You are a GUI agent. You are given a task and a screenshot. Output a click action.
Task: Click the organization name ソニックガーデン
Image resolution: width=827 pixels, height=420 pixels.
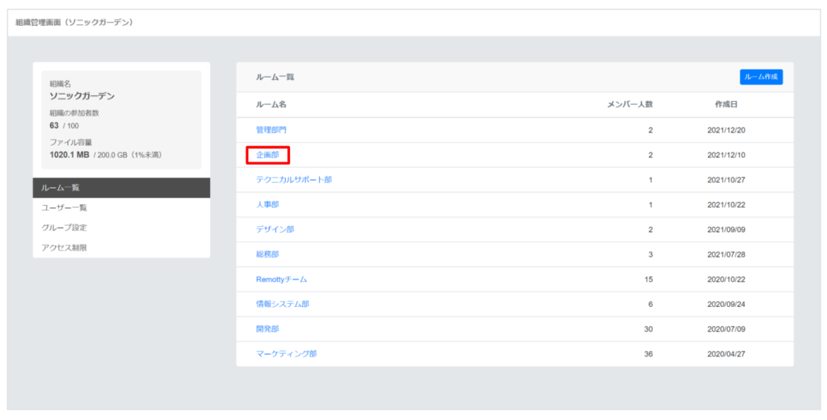coord(82,96)
